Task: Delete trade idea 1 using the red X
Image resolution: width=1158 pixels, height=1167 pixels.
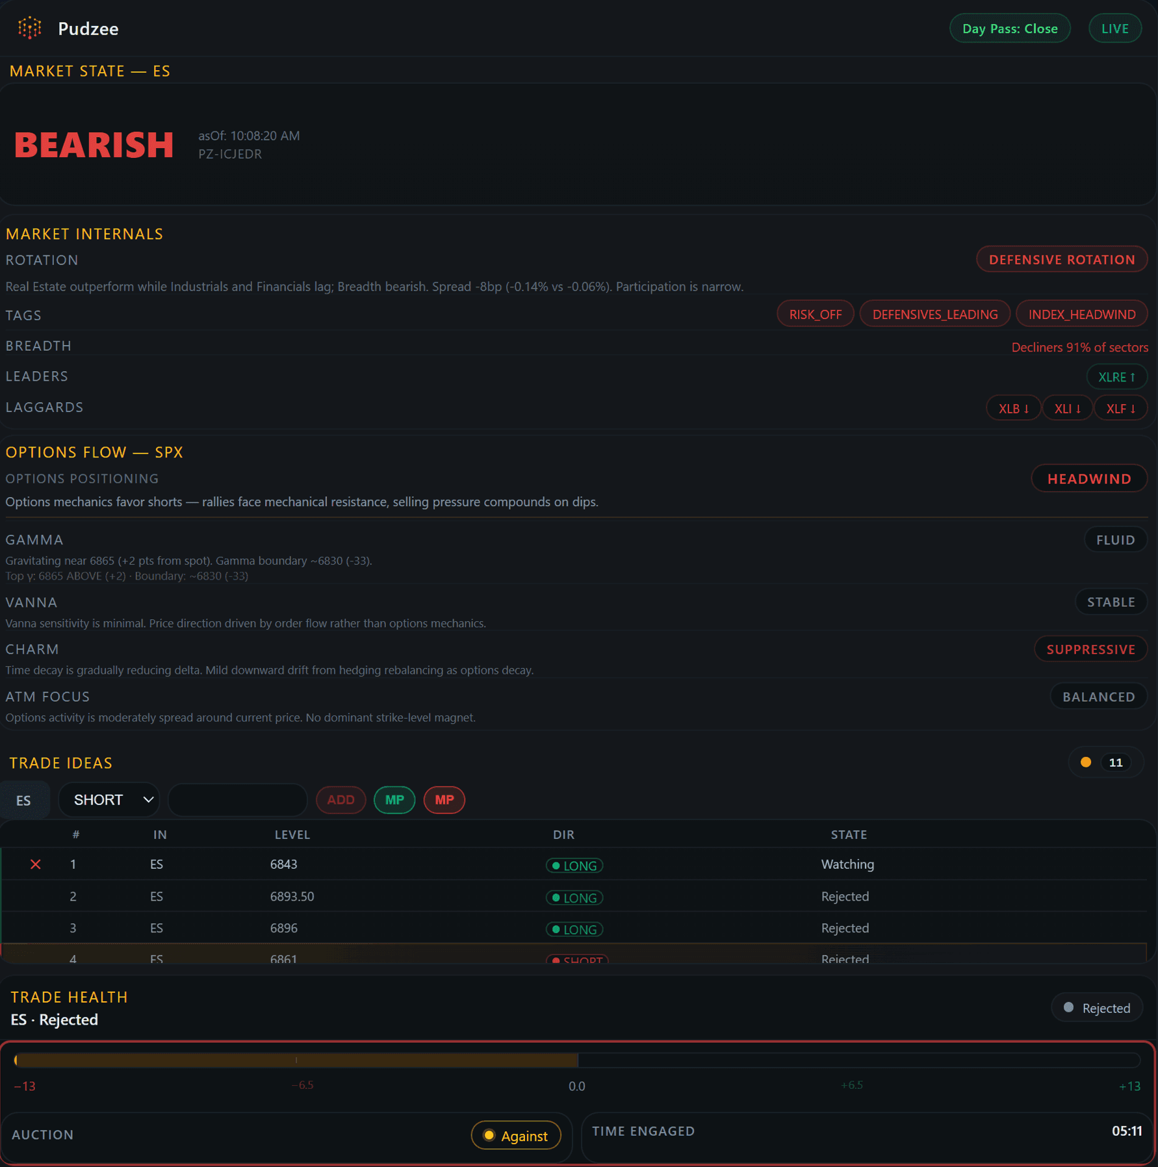Action: click(x=36, y=864)
